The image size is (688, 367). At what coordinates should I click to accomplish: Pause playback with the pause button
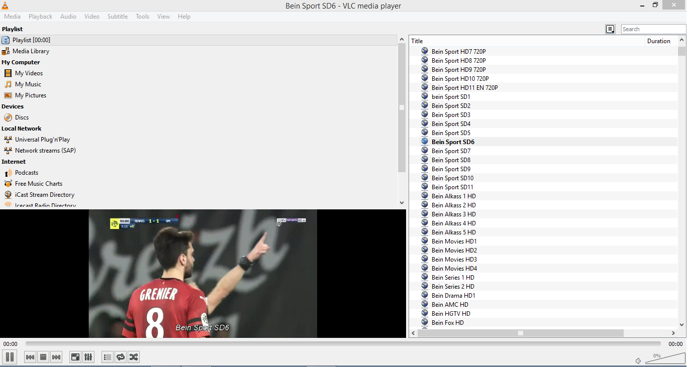10,357
